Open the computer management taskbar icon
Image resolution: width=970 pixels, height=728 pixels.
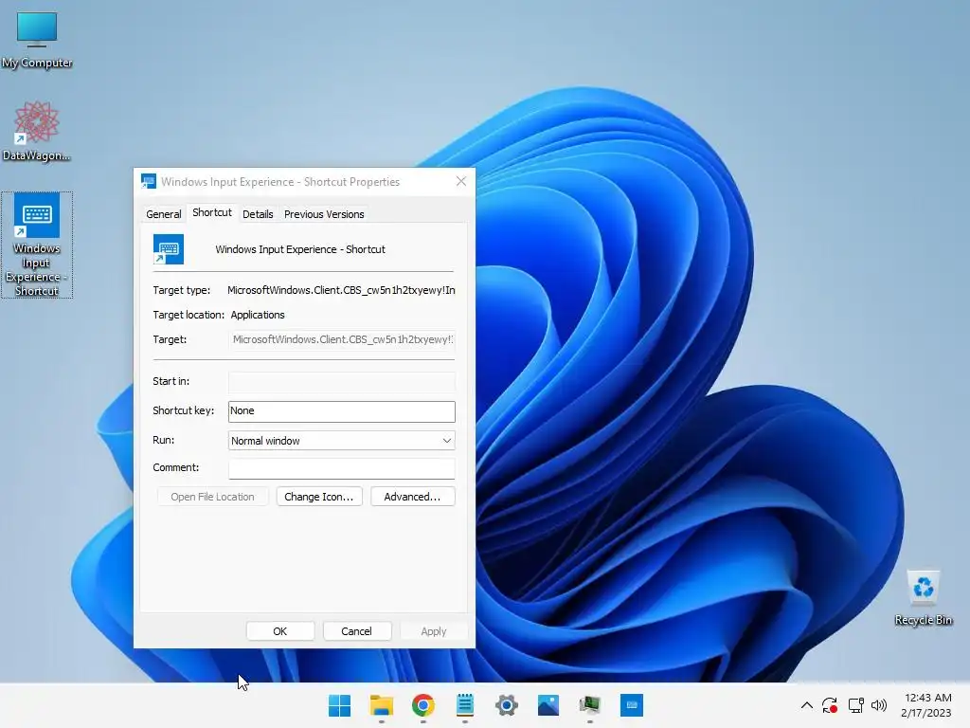[x=589, y=705]
